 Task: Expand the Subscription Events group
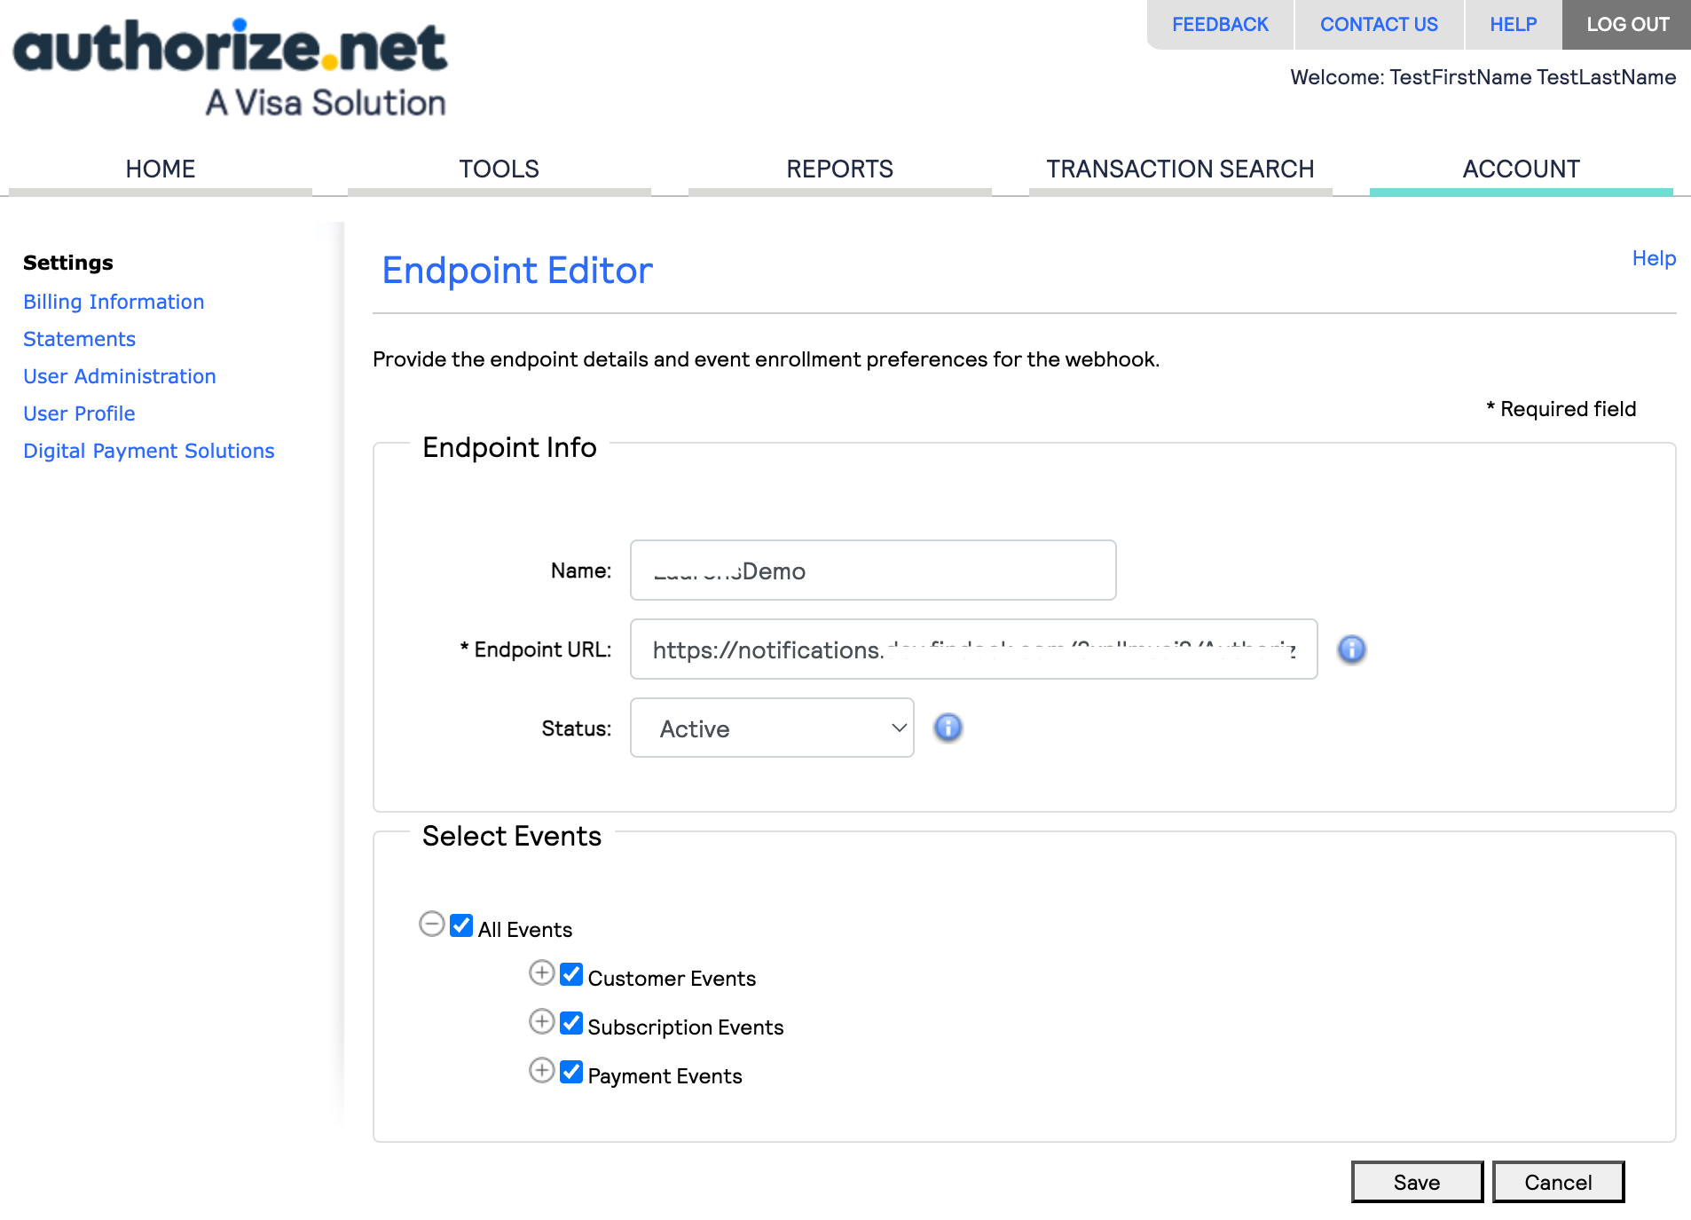(541, 1022)
